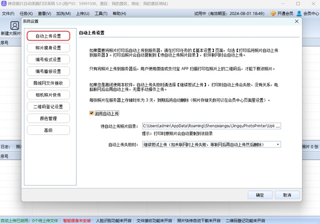320x224 pixels.
Task: Go to 二维码登记设置 section
Action: click(x=48, y=107)
